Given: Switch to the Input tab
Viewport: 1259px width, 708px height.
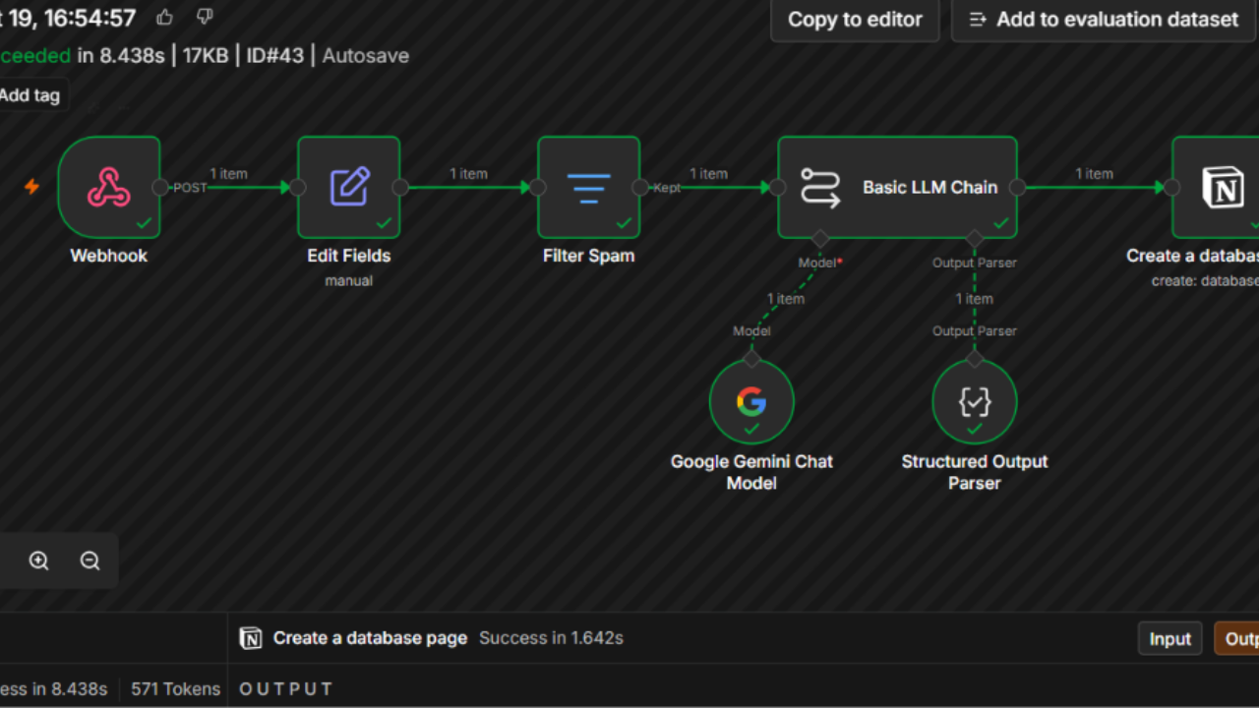Looking at the screenshot, I should tap(1170, 639).
